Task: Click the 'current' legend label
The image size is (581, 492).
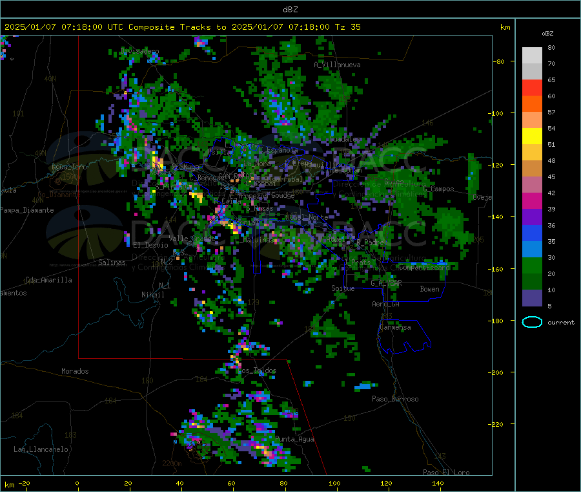Action: click(561, 323)
